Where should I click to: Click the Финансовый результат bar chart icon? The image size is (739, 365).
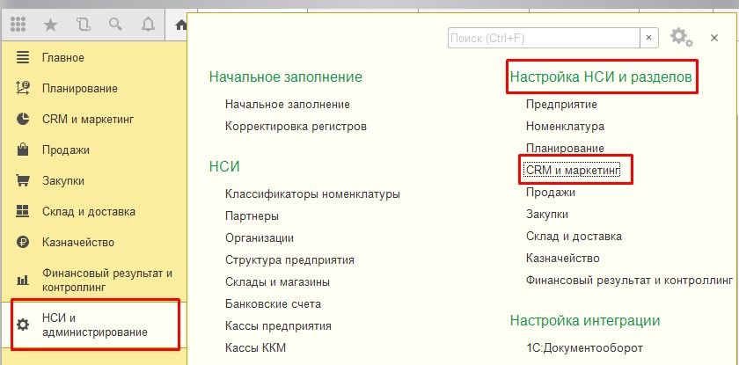pos(23,281)
